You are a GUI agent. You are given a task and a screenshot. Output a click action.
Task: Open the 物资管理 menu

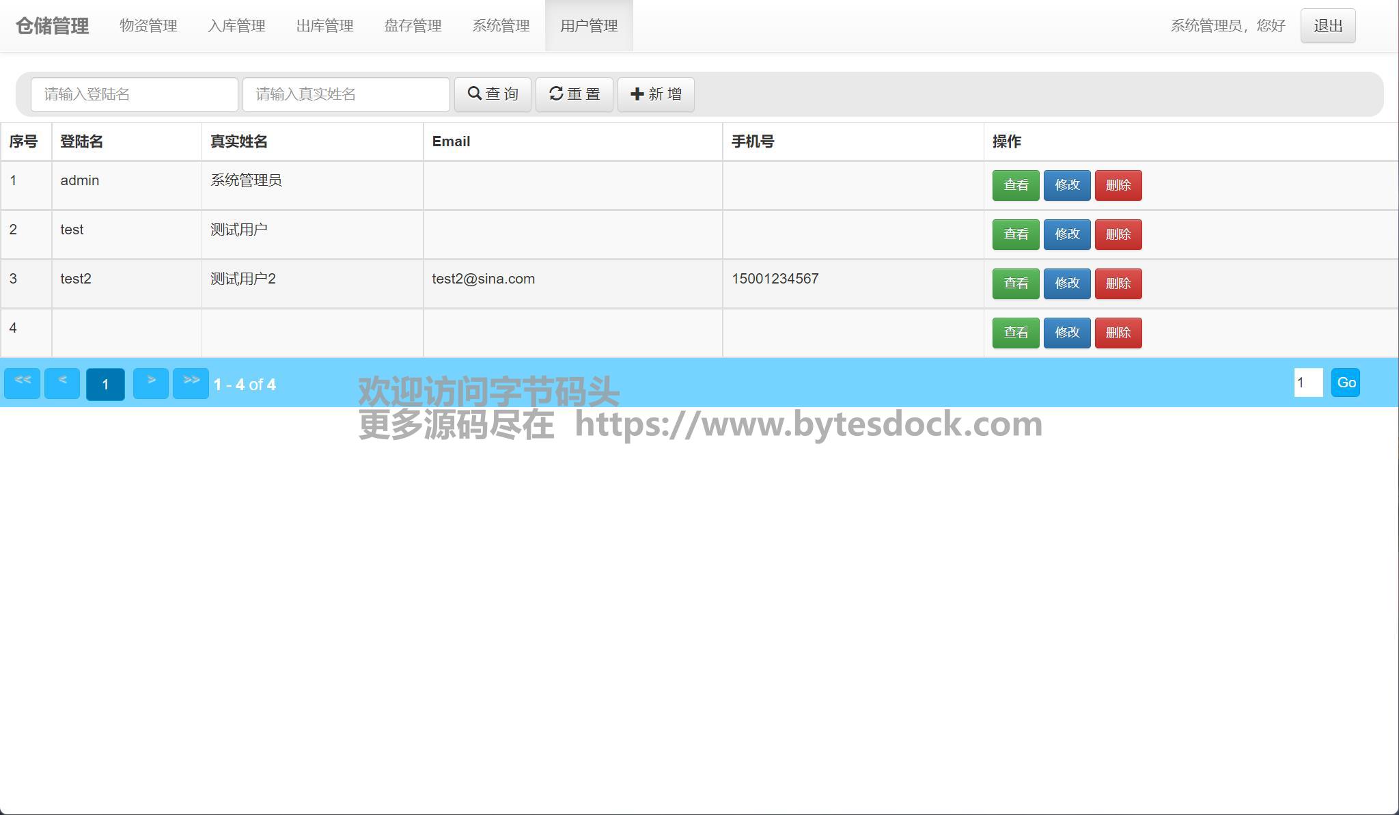pos(148,26)
